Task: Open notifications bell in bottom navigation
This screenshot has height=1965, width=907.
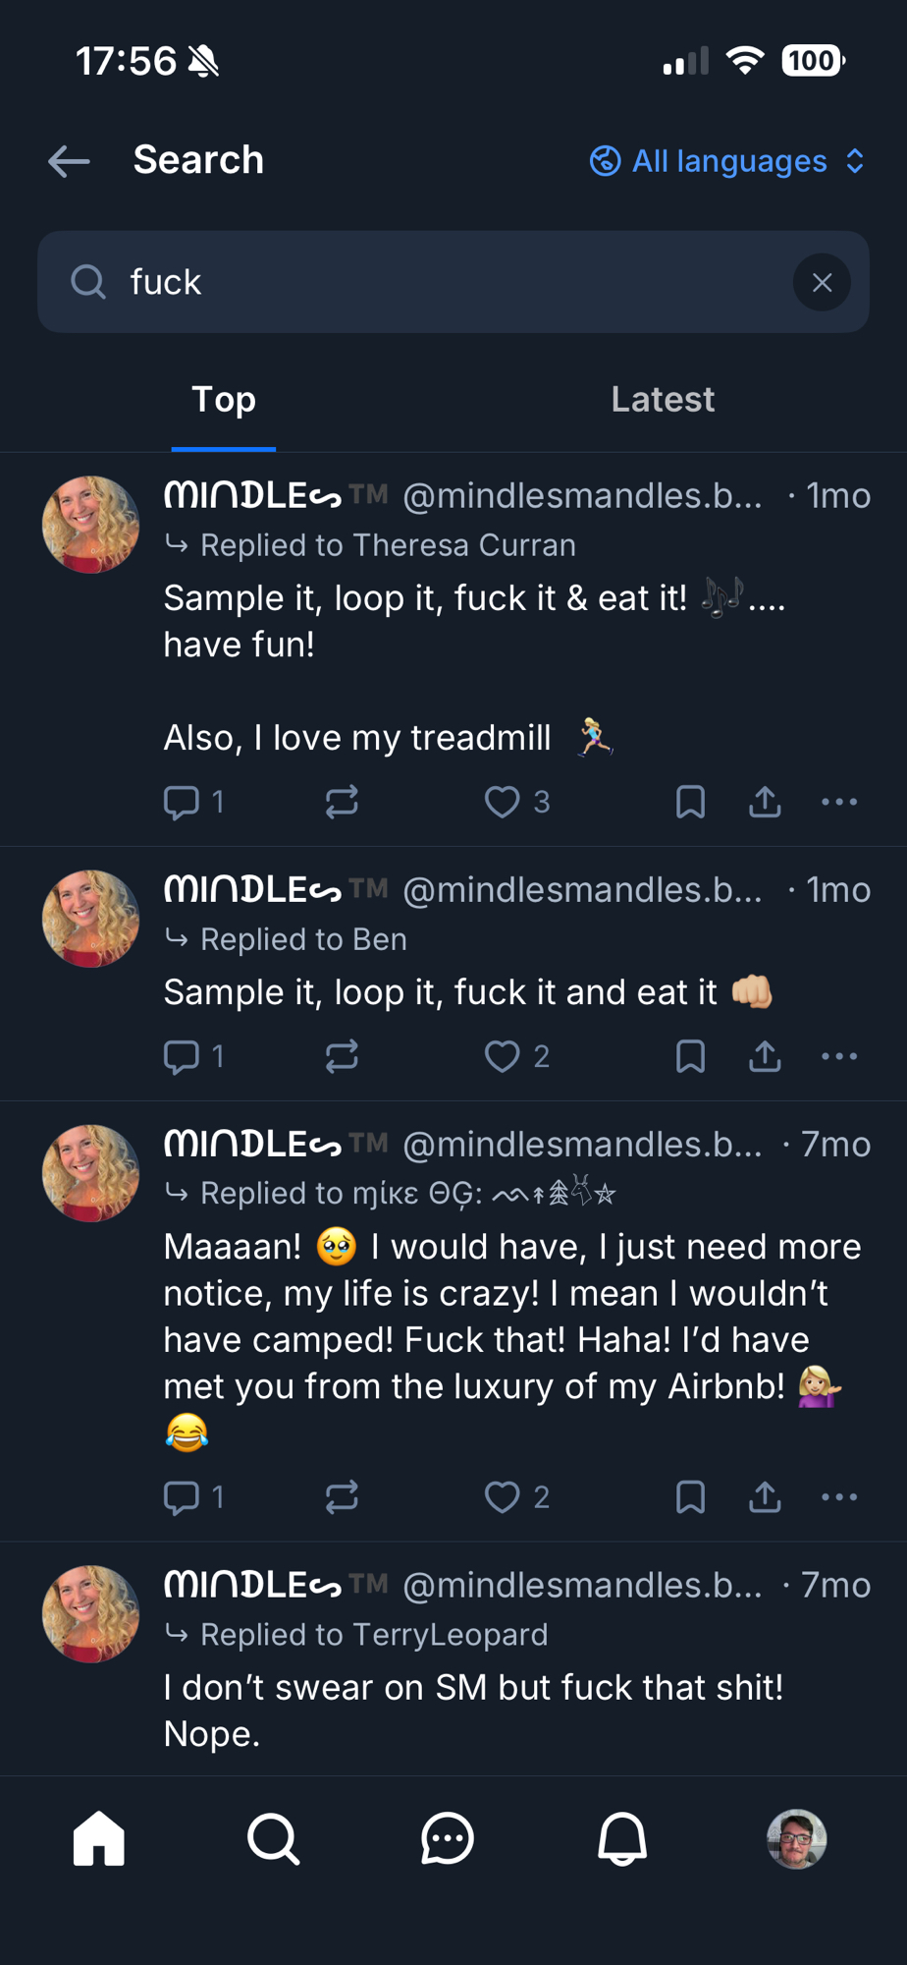Action: [622, 1838]
